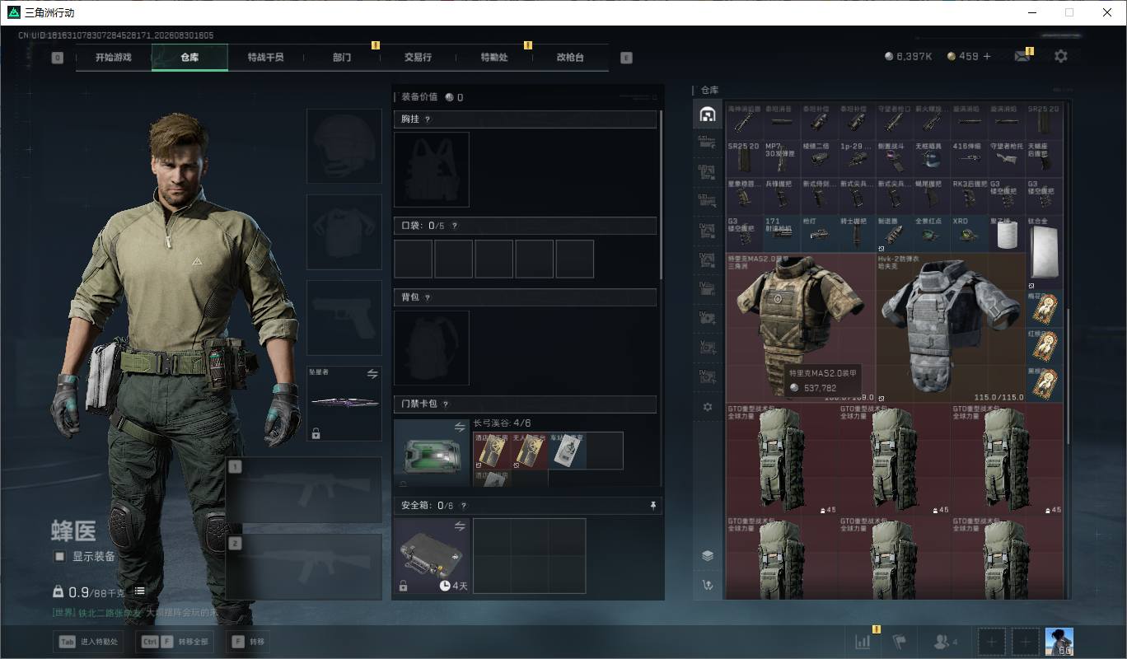Click the help icon next to 安全箱
The image size is (1127, 659).
tap(463, 506)
